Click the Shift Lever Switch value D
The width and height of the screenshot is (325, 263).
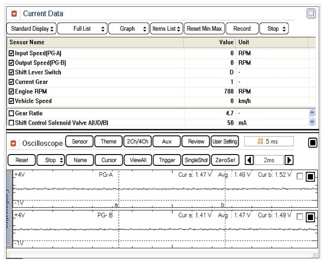[x=232, y=72]
